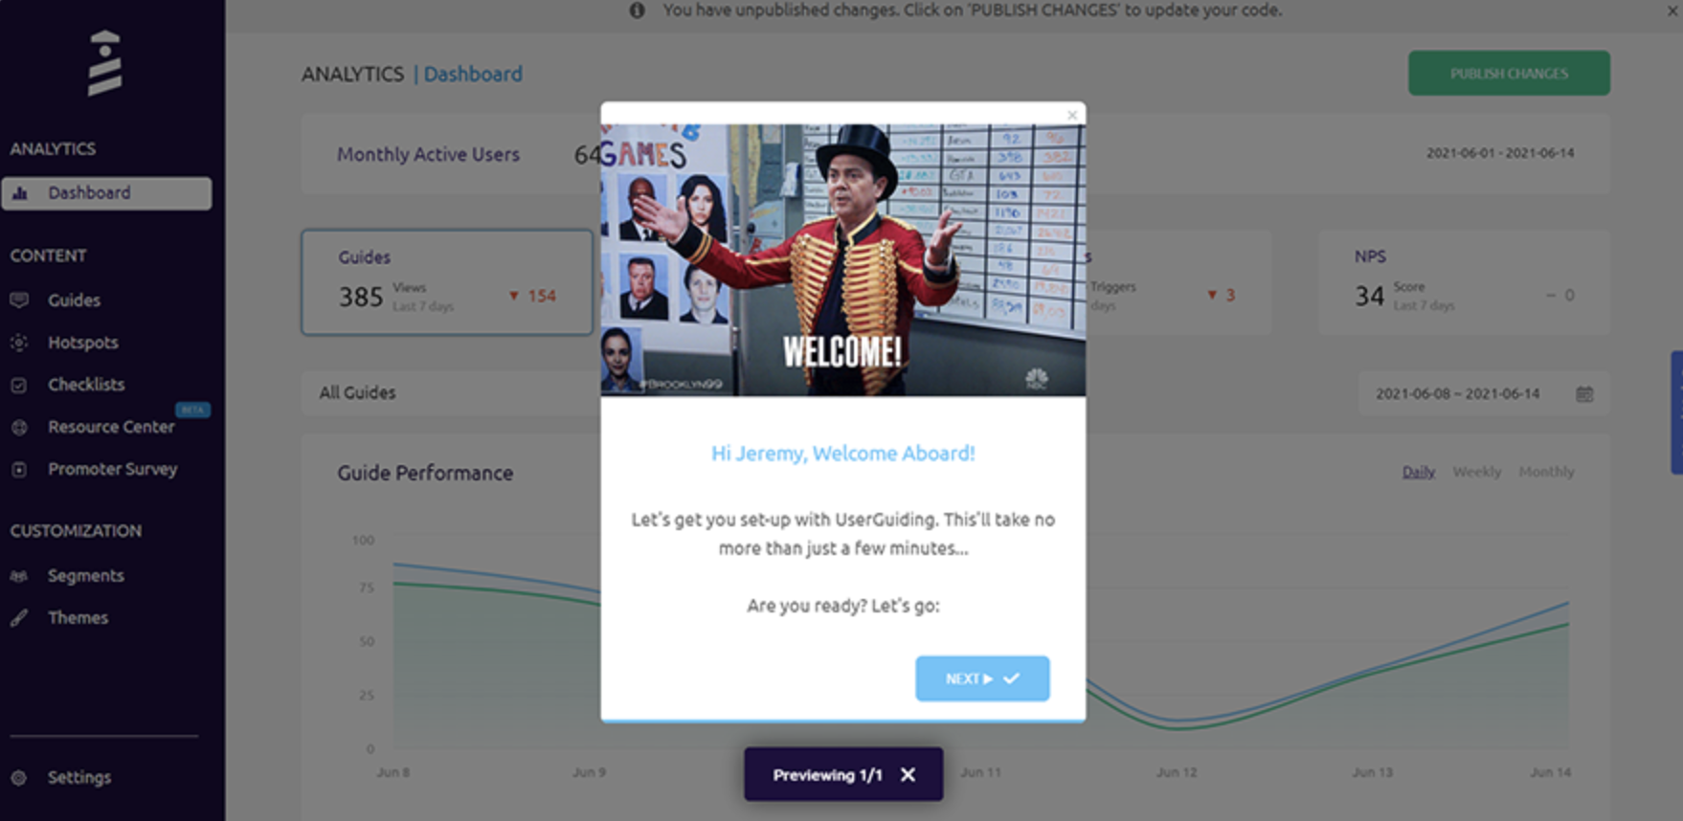The height and width of the screenshot is (821, 1683).
Task: Close the Previewing 1/1 bar
Action: pyautogui.click(x=908, y=775)
